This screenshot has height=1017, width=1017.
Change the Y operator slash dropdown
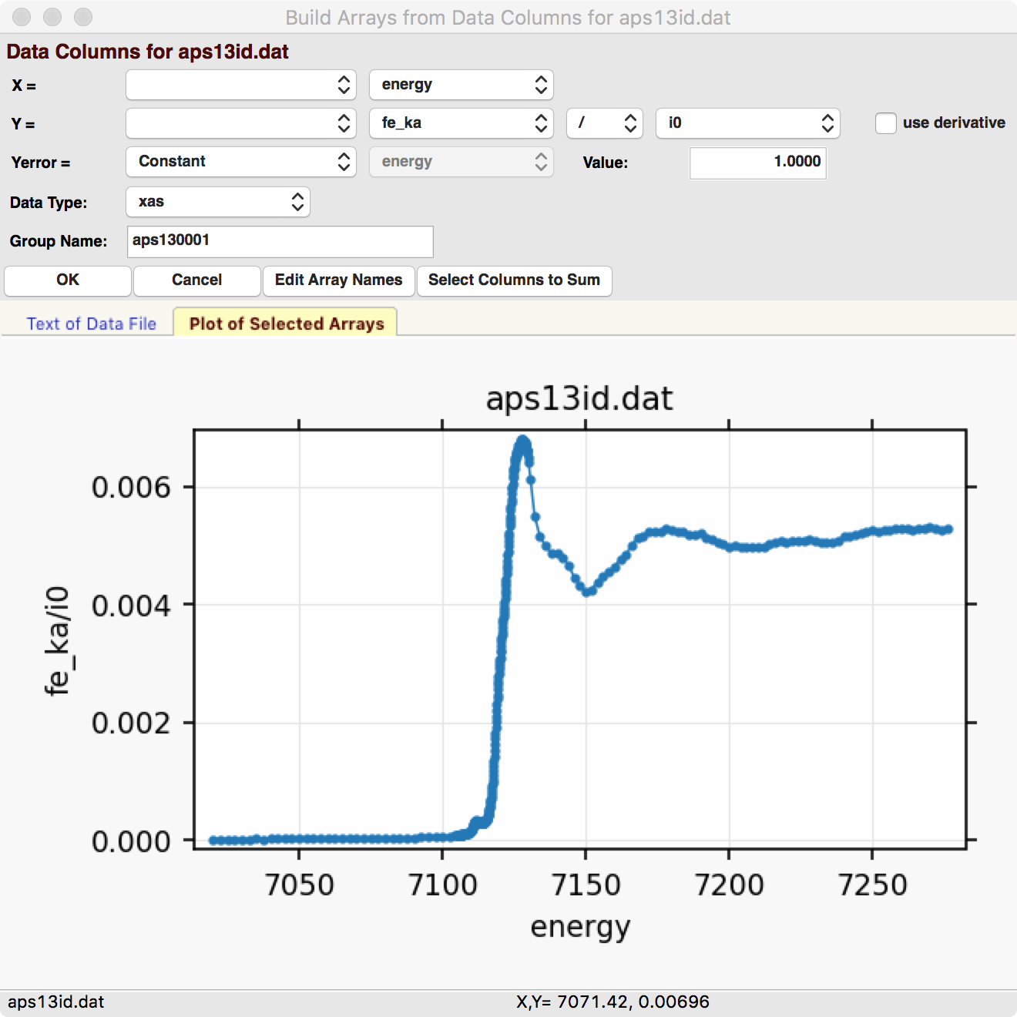[x=605, y=123]
